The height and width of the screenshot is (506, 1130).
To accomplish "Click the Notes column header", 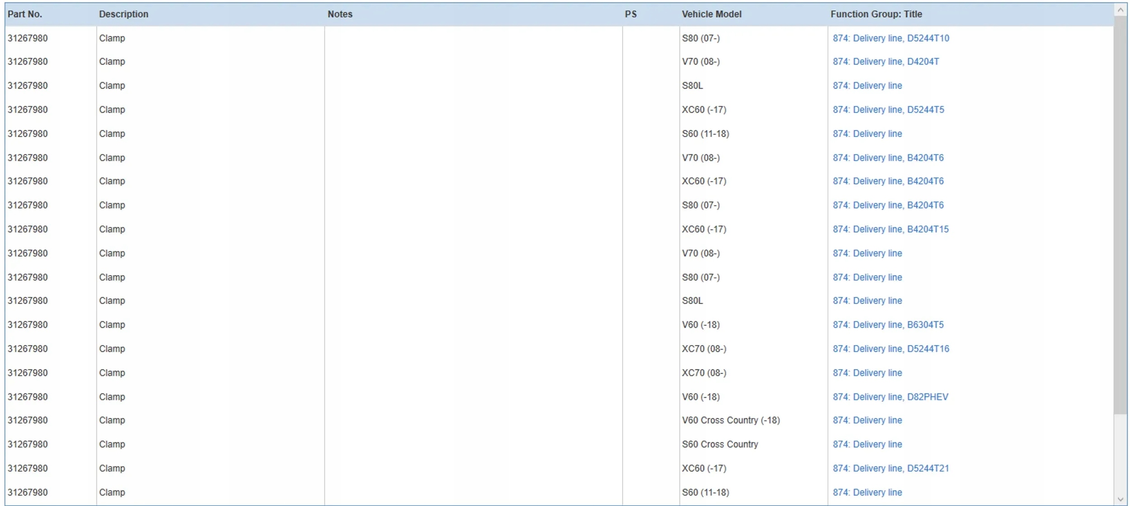I will tap(340, 14).
